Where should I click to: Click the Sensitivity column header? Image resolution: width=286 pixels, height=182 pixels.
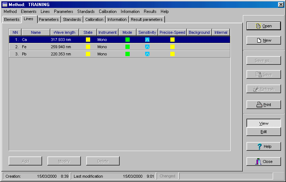click(147, 32)
